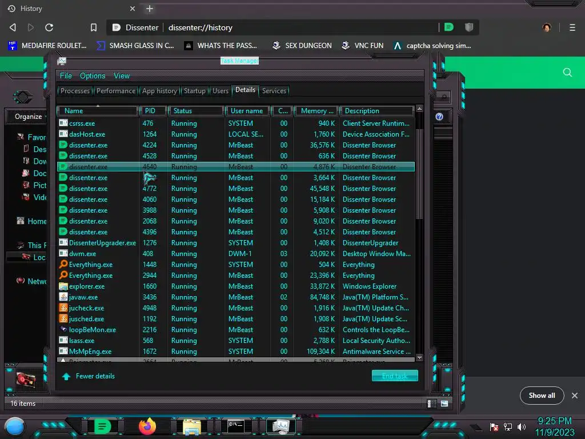Open the Command Prompt taskbar icon
Screen dimensions: 585x439
click(236, 426)
